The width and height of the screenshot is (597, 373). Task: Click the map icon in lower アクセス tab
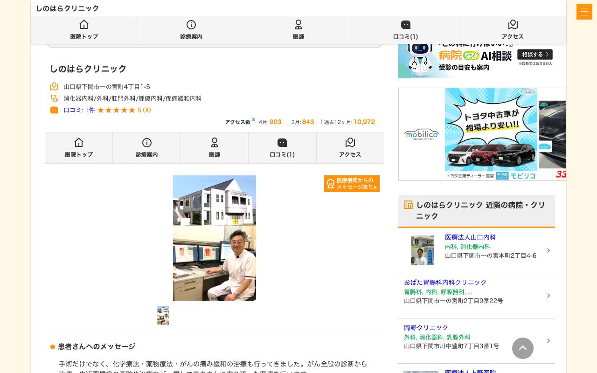[350, 143]
